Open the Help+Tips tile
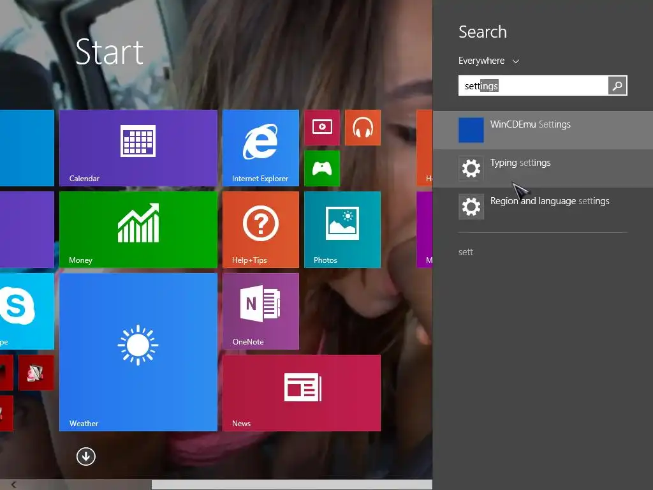Screen dimensions: 653x490 (x=261, y=230)
